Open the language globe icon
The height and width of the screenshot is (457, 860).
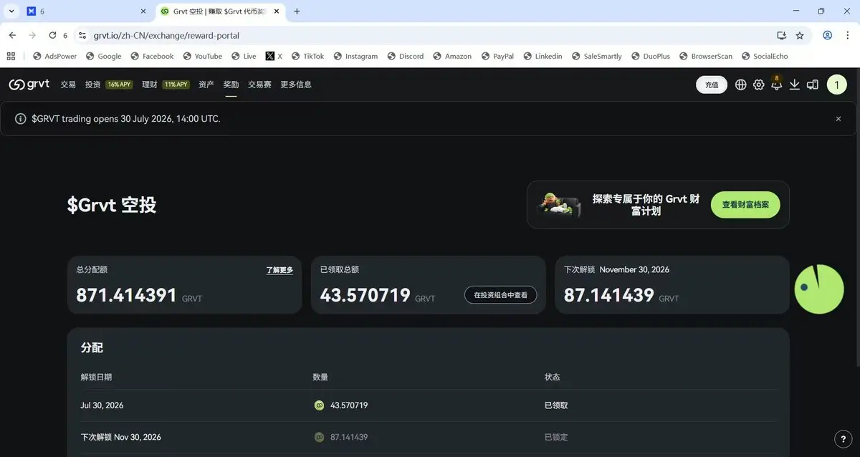point(740,85)
